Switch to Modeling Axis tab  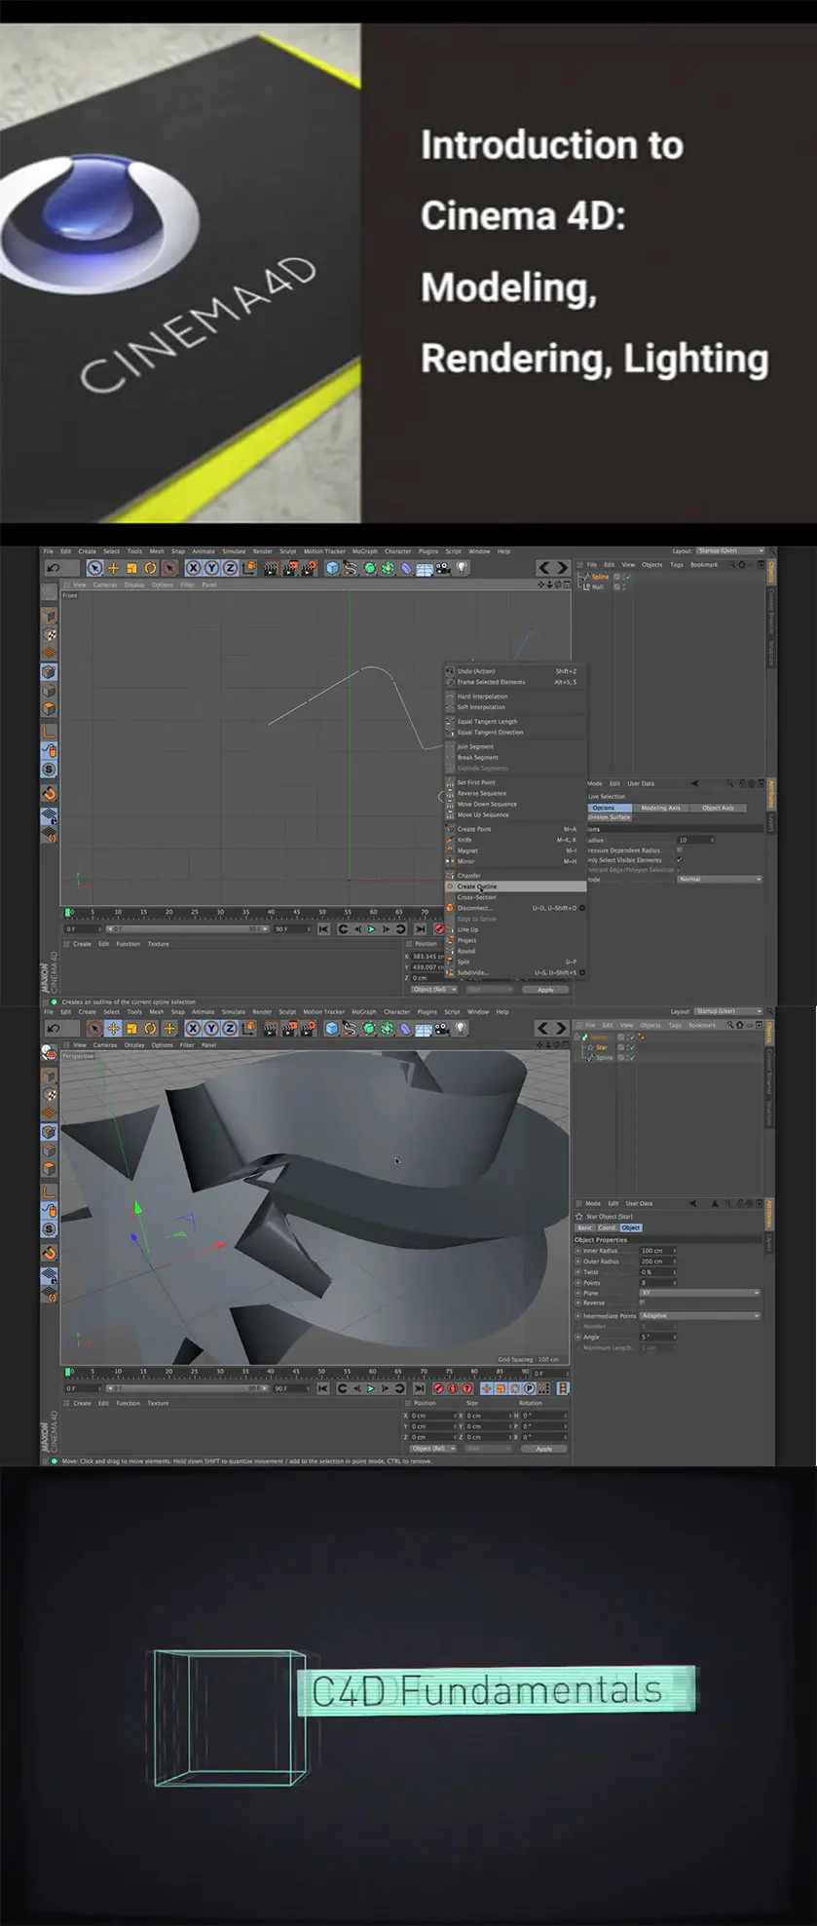660,808
